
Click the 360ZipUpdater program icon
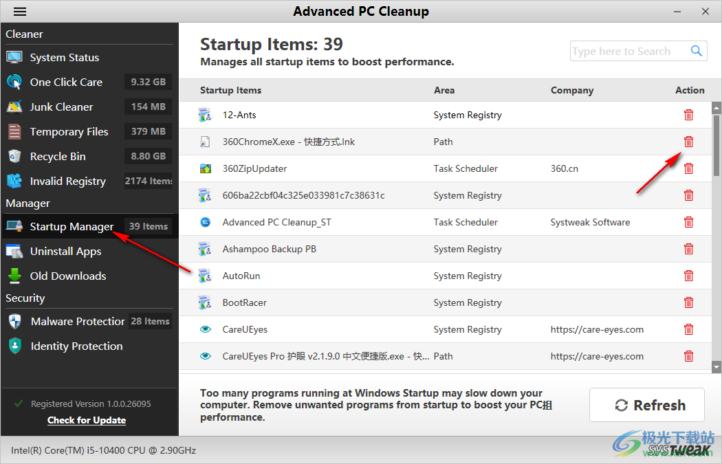coord(206,168)
